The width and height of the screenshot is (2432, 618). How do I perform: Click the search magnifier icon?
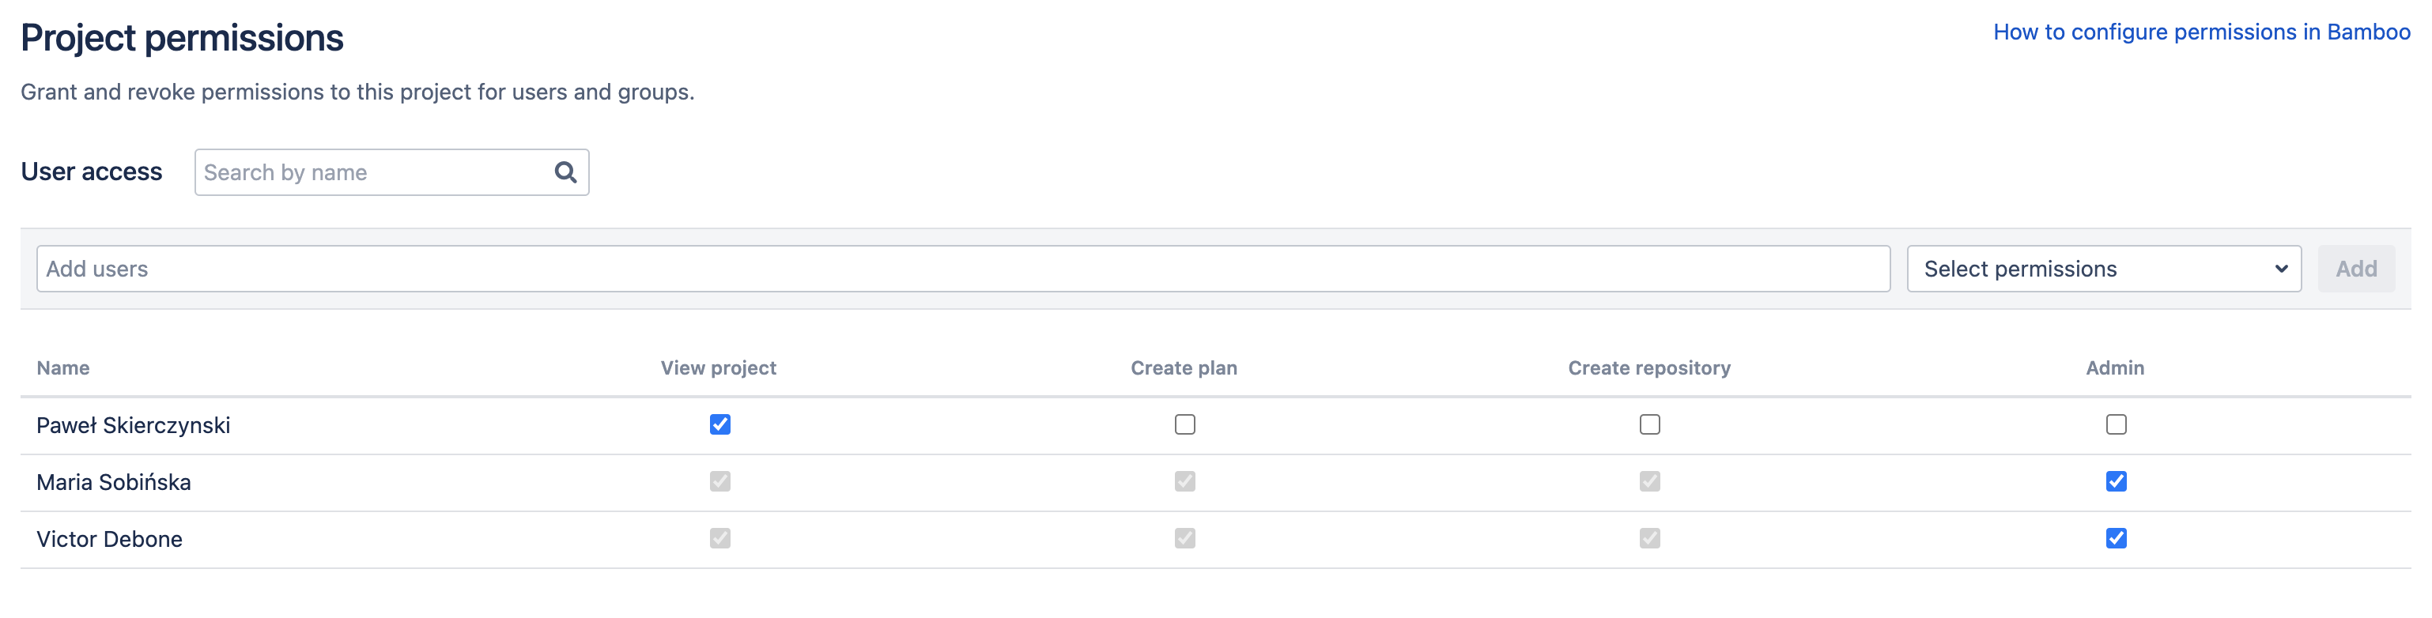[x=565, y=171]
